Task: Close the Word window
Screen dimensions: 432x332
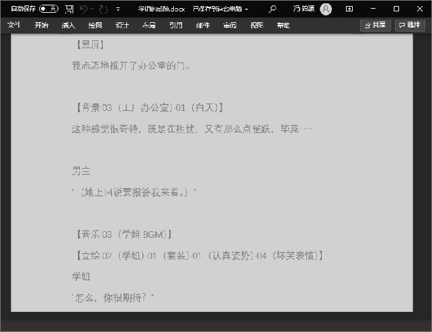Action: [x=420, y=9]
